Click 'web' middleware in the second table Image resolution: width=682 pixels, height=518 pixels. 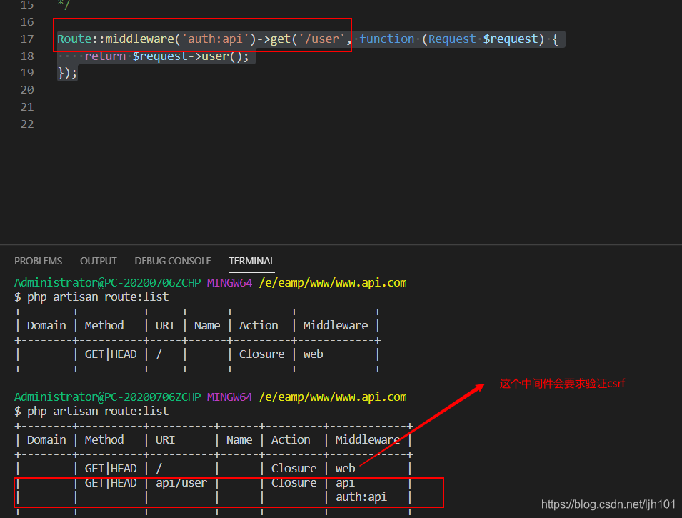(x=346, y=469)
